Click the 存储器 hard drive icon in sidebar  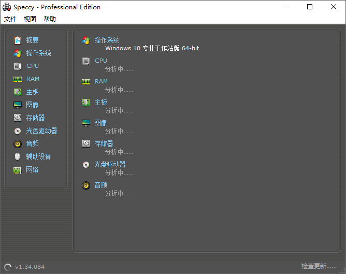18,118
